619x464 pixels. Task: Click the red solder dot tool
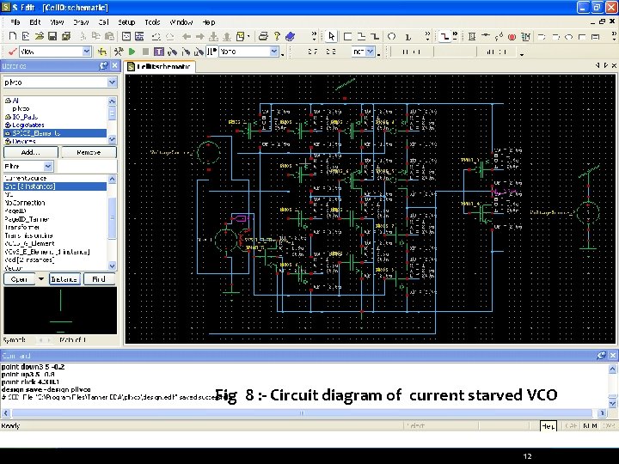pos(512,37)
